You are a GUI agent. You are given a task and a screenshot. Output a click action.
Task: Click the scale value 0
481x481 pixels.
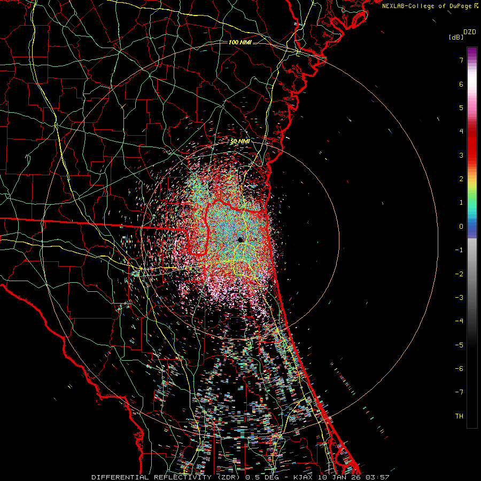(x=461, y=227)
